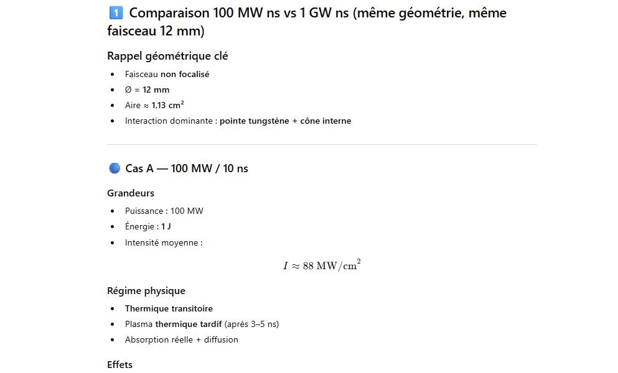Click the 'Effets' subheading
The height and width of the screenshot is (373, 618).
pos(120,364)
